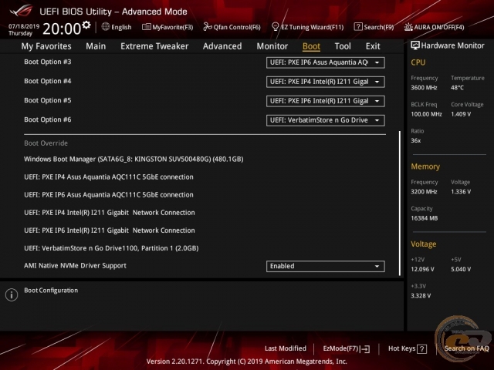Open the Extreme Tweaker tab
This screenshot has width=494, height=370.
coord(154,46)
